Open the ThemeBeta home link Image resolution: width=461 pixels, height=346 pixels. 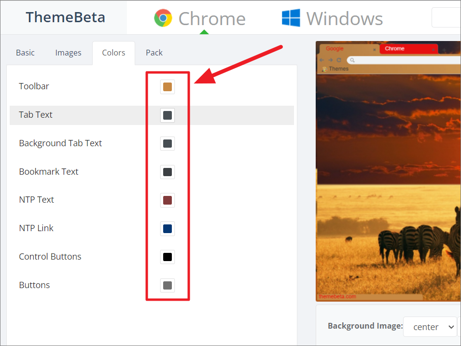[65, 17]
